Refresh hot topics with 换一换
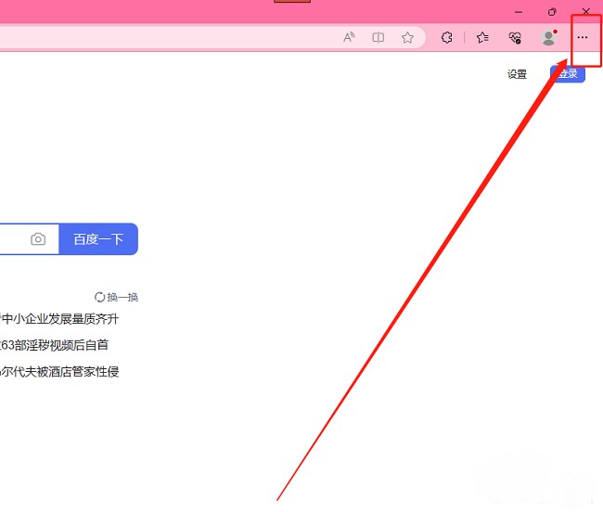The image size is (603, 512). click(x=116, y=297)
